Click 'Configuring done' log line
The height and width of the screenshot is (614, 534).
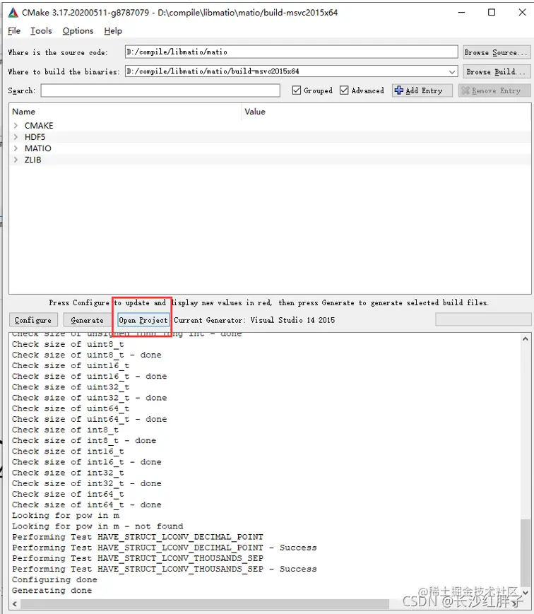point(54,579)
